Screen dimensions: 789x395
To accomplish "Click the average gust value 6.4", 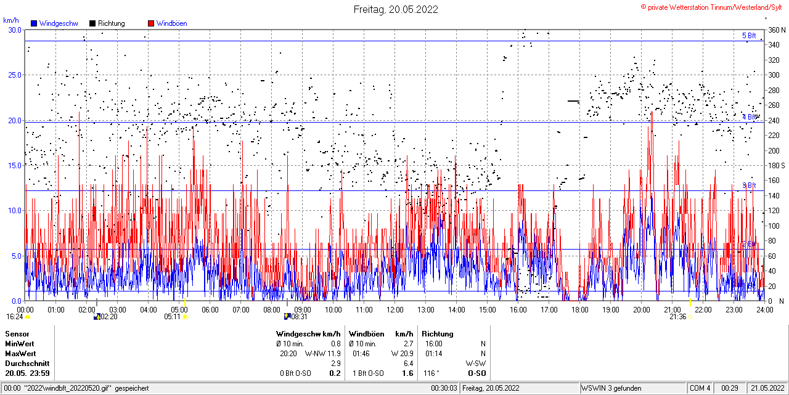I will pyautogui.click(x=408, y=364).
